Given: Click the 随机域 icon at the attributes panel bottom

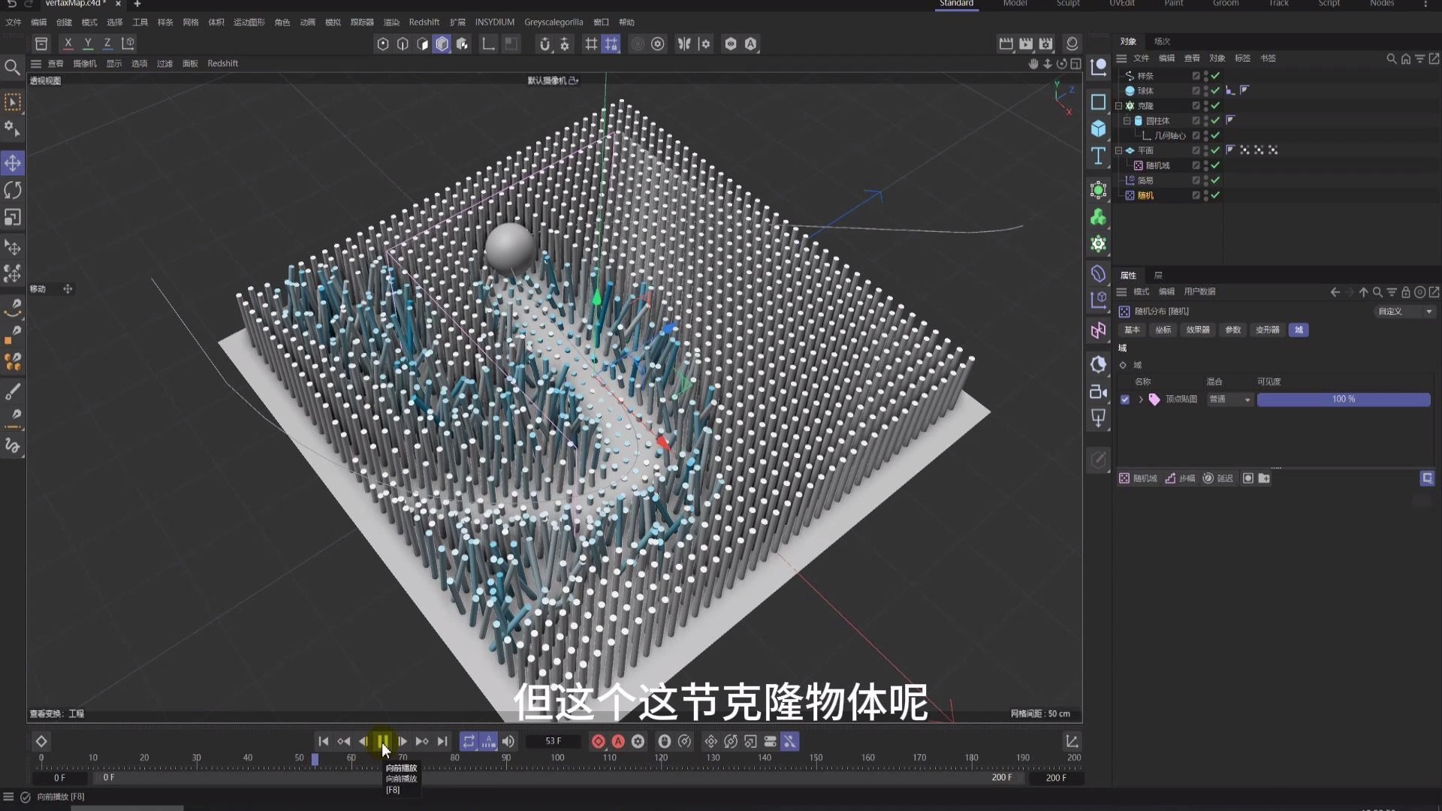Looking at the screenshot, I should (x=1124, y=478).
